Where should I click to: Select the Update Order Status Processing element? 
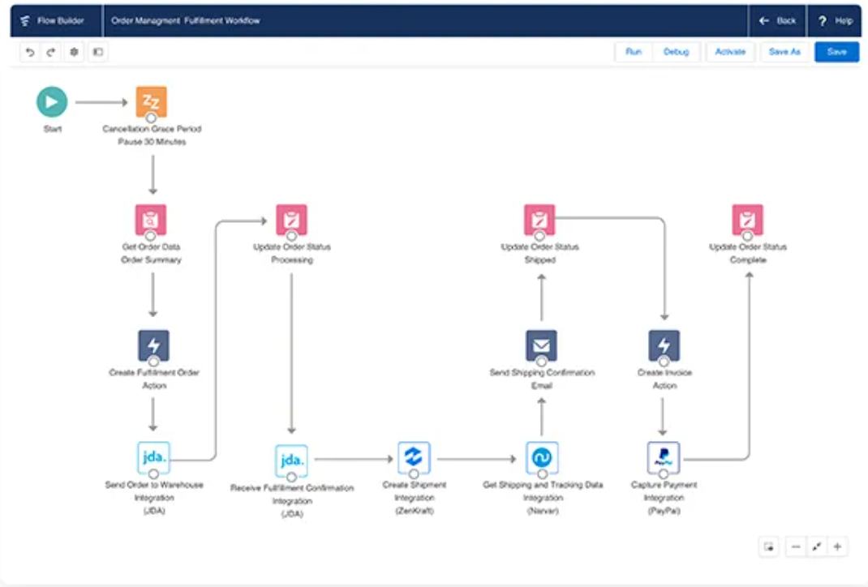tap(292, 220)
